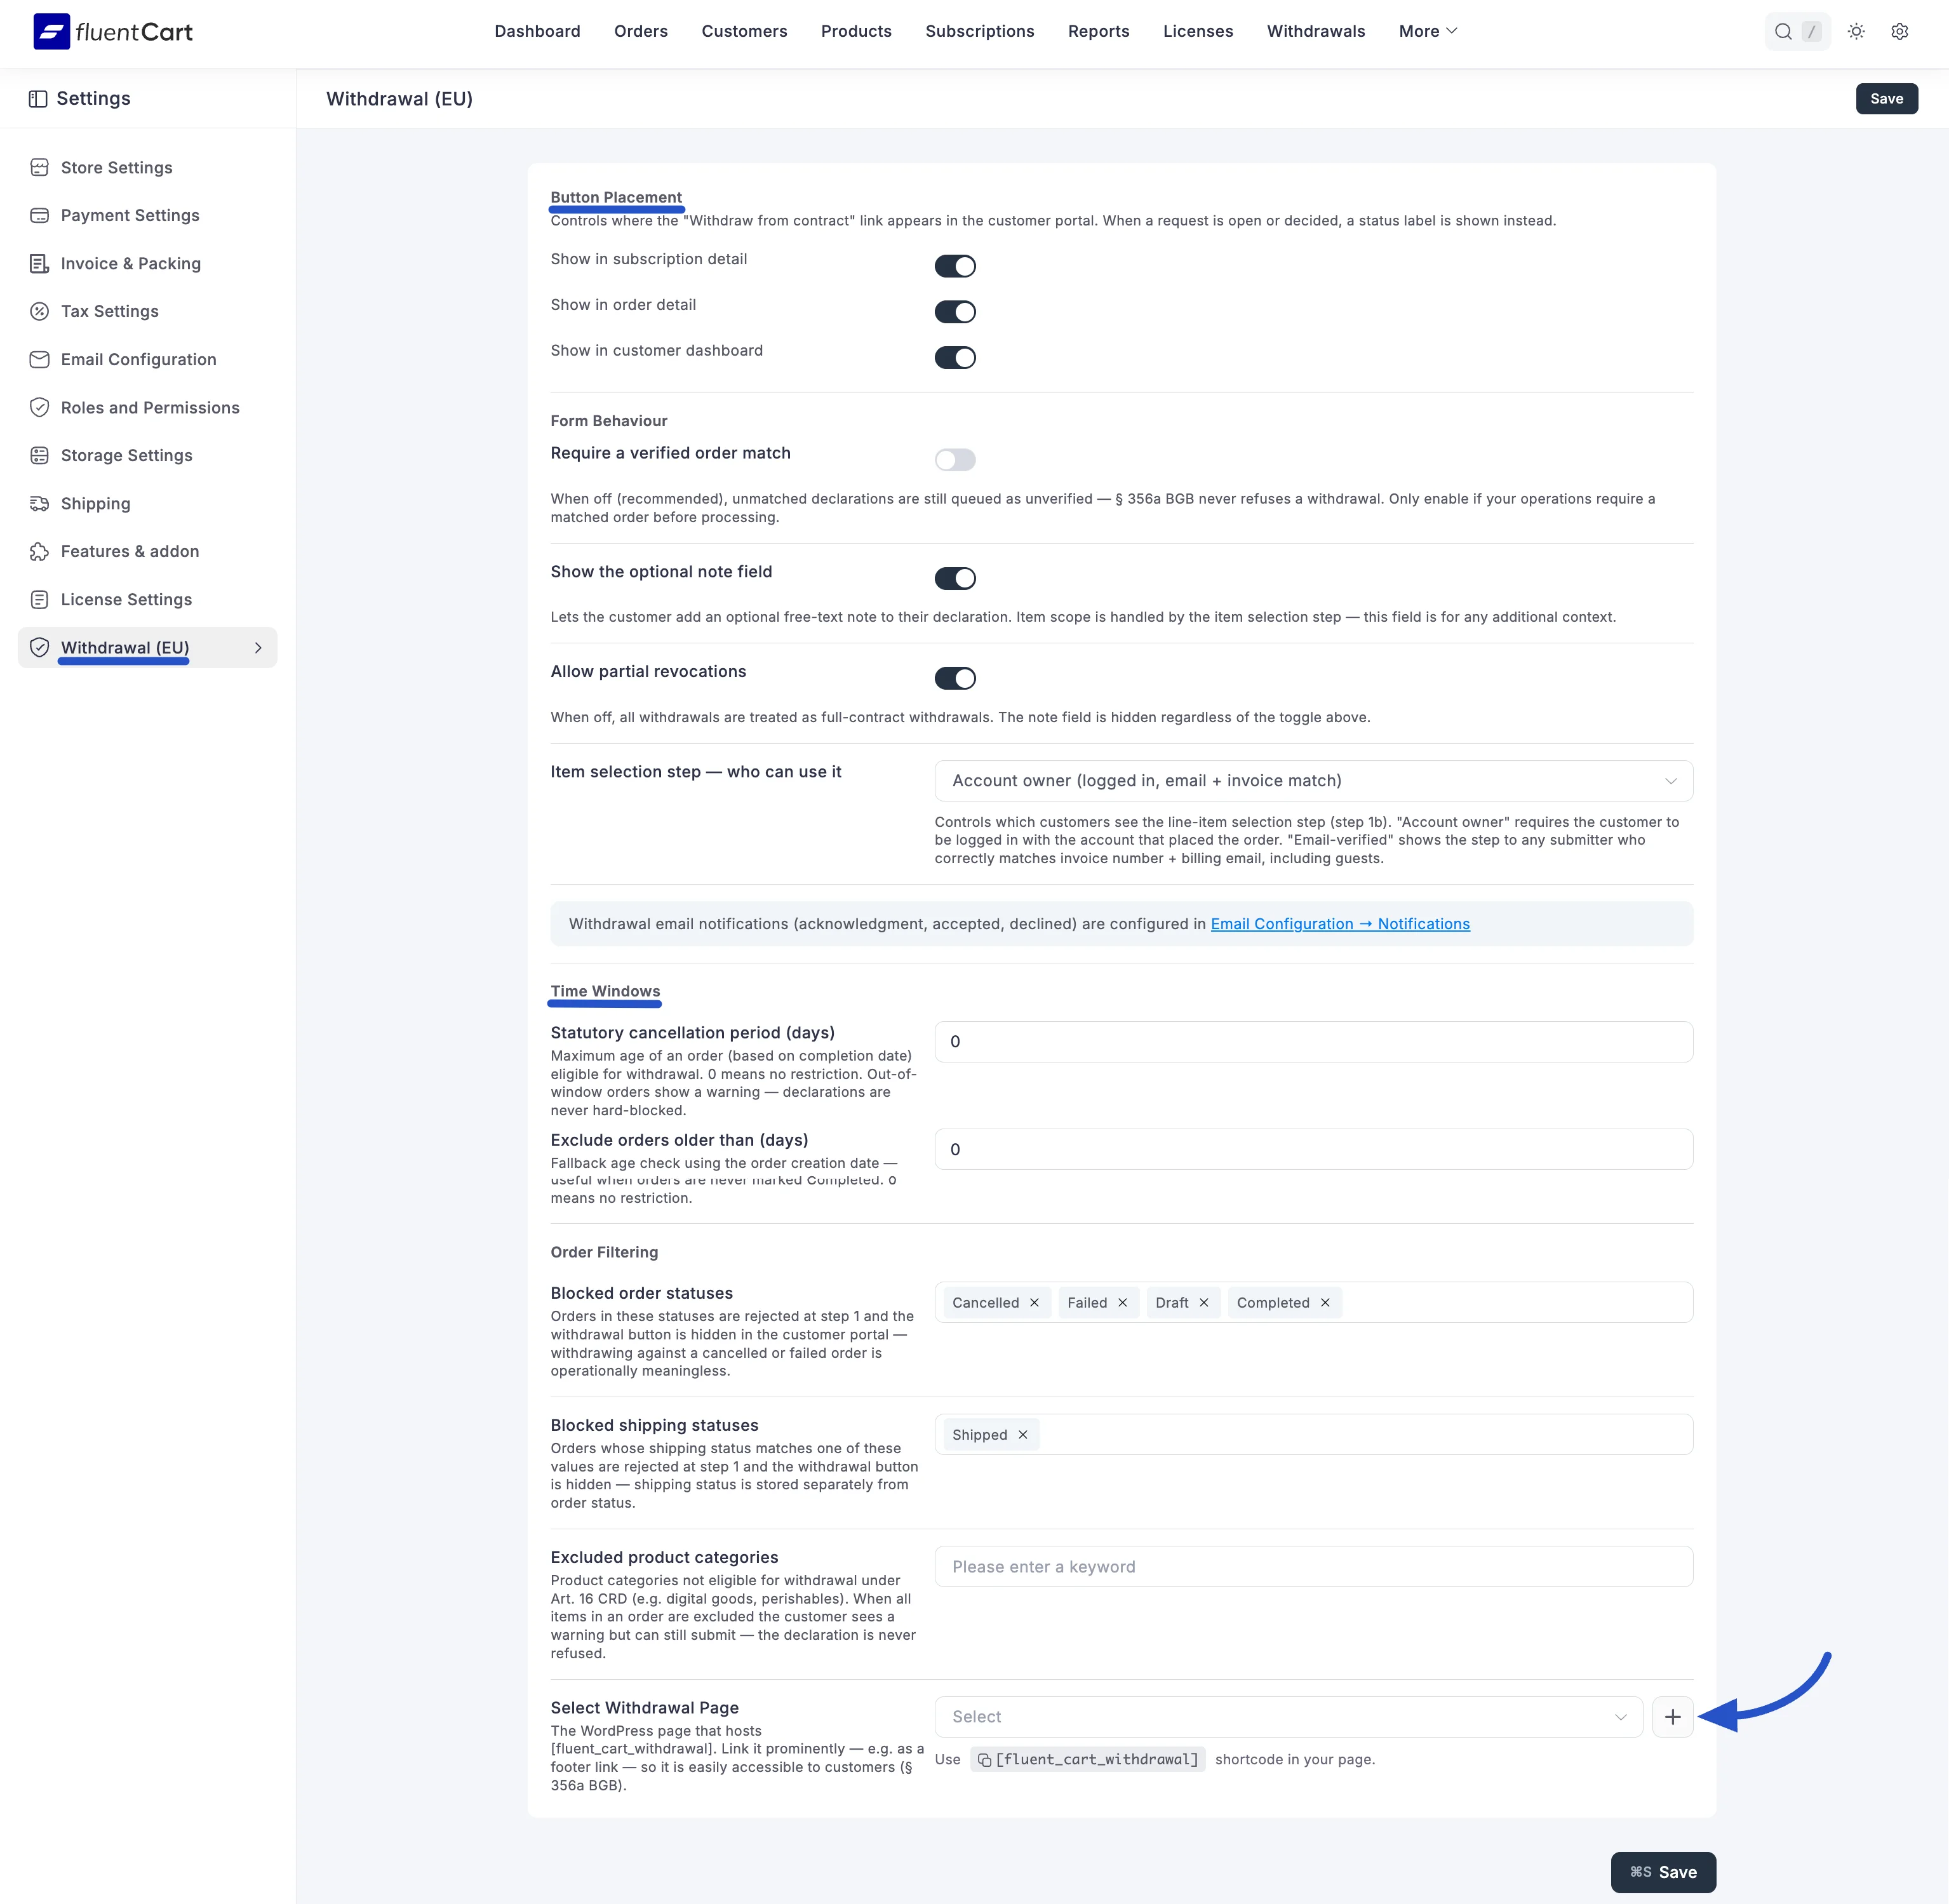
Task: View Reports in top navigation
Action: pos(1098,31)
